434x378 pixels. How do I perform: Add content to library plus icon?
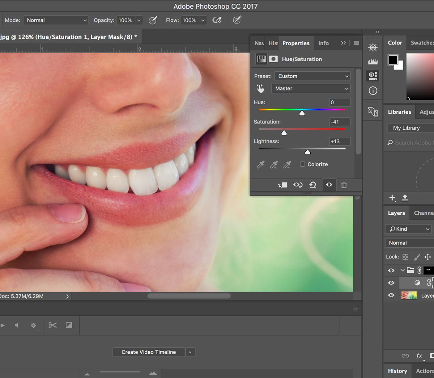click(392, 198)
